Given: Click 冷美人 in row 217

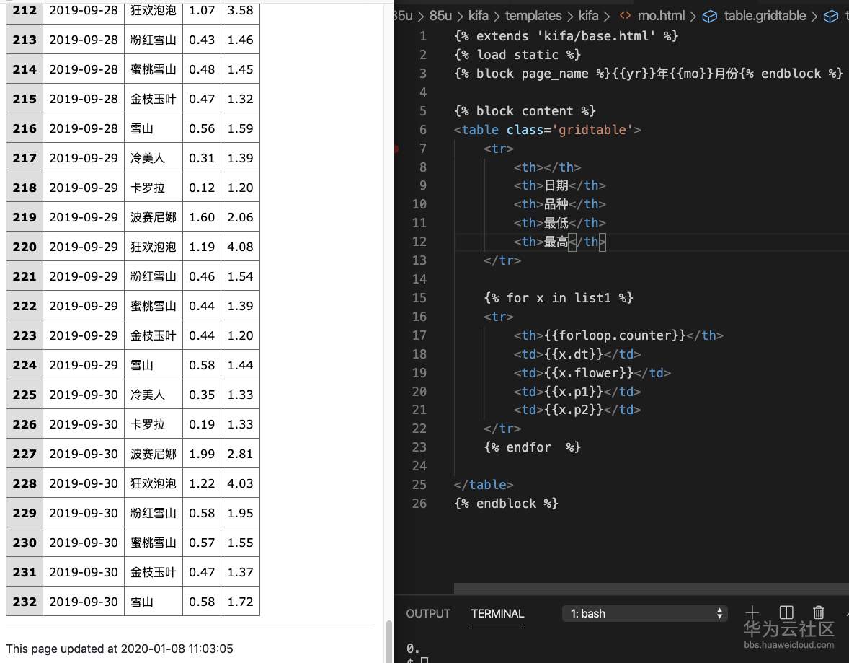Looking at the screenshot, I should pyautogui.click(x=147, y=158).
